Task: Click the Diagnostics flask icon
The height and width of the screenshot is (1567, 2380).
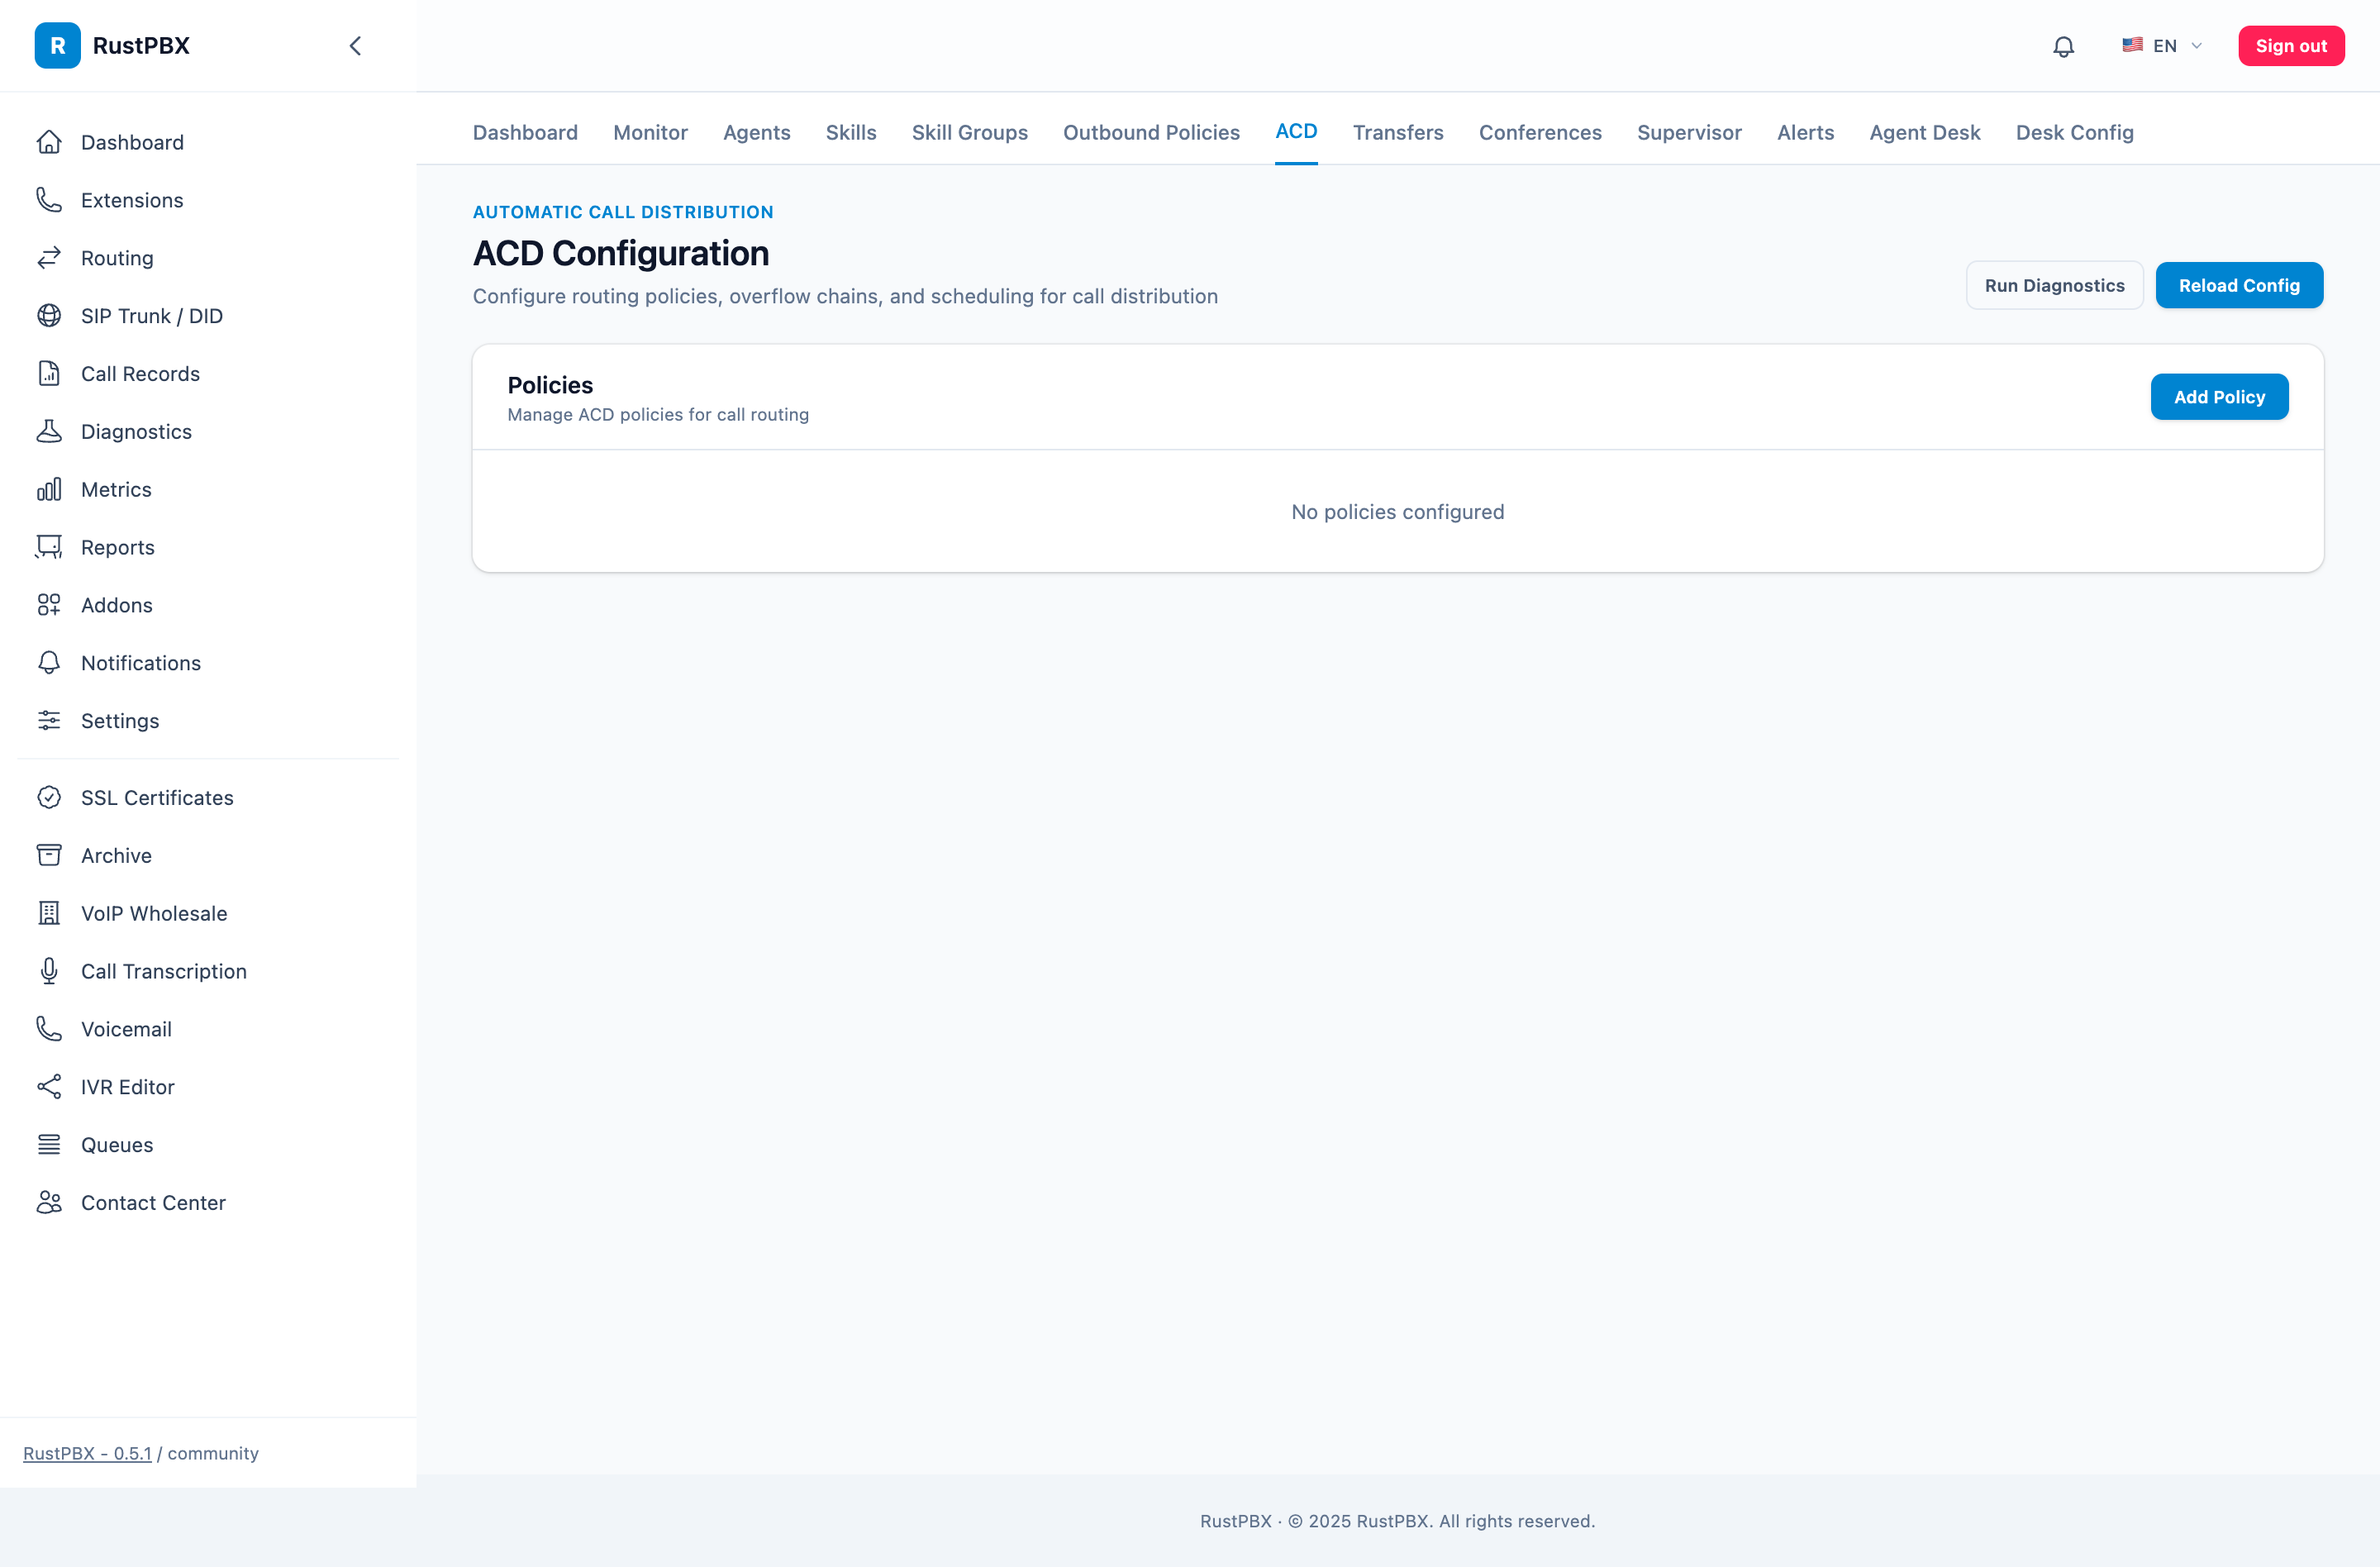Action: [x=49, y=432]
